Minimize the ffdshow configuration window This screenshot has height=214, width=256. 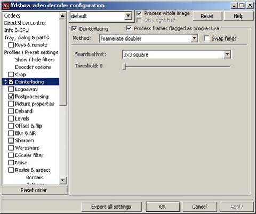pos(234,5)
